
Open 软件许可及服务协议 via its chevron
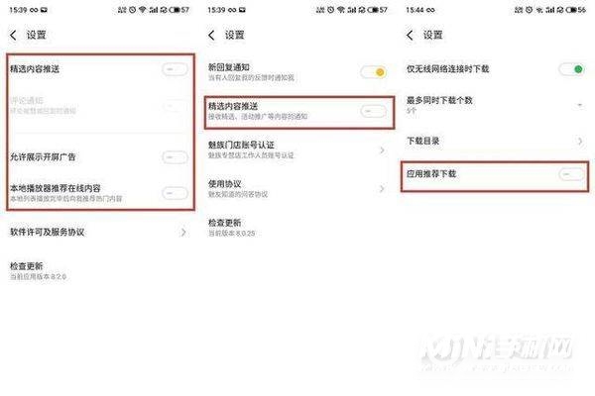183,232
